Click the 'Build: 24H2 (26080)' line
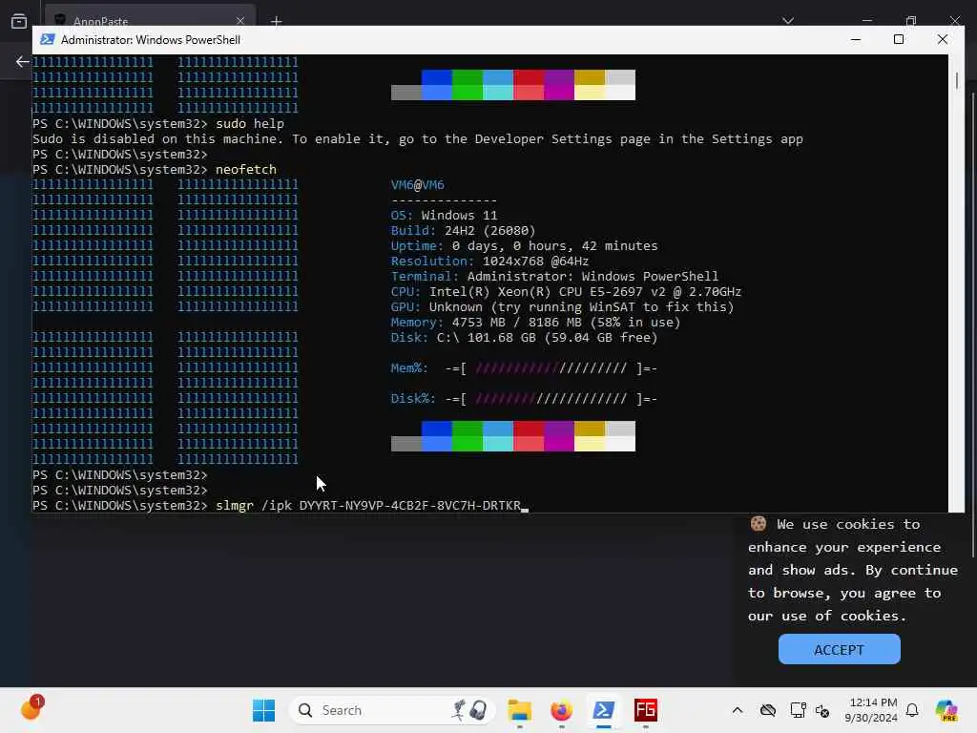This screenshot has width=977, height=733. 463,231
